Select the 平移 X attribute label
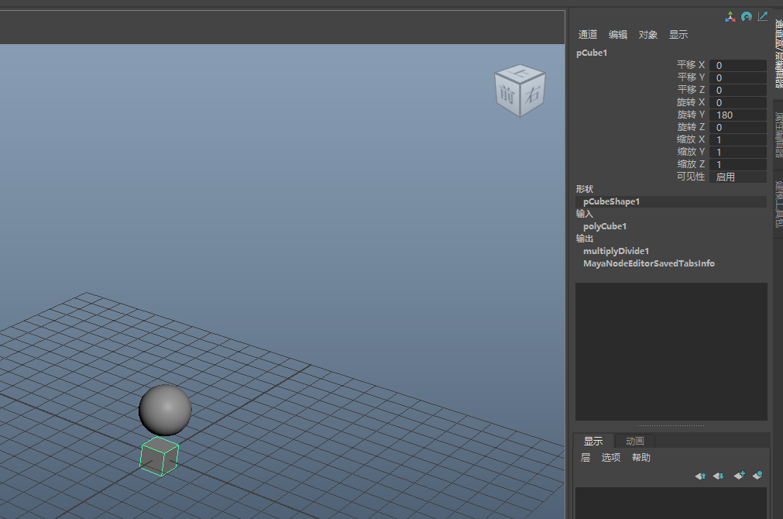The width and height of the screenshot is (783, 519). [x=691, y=65]
